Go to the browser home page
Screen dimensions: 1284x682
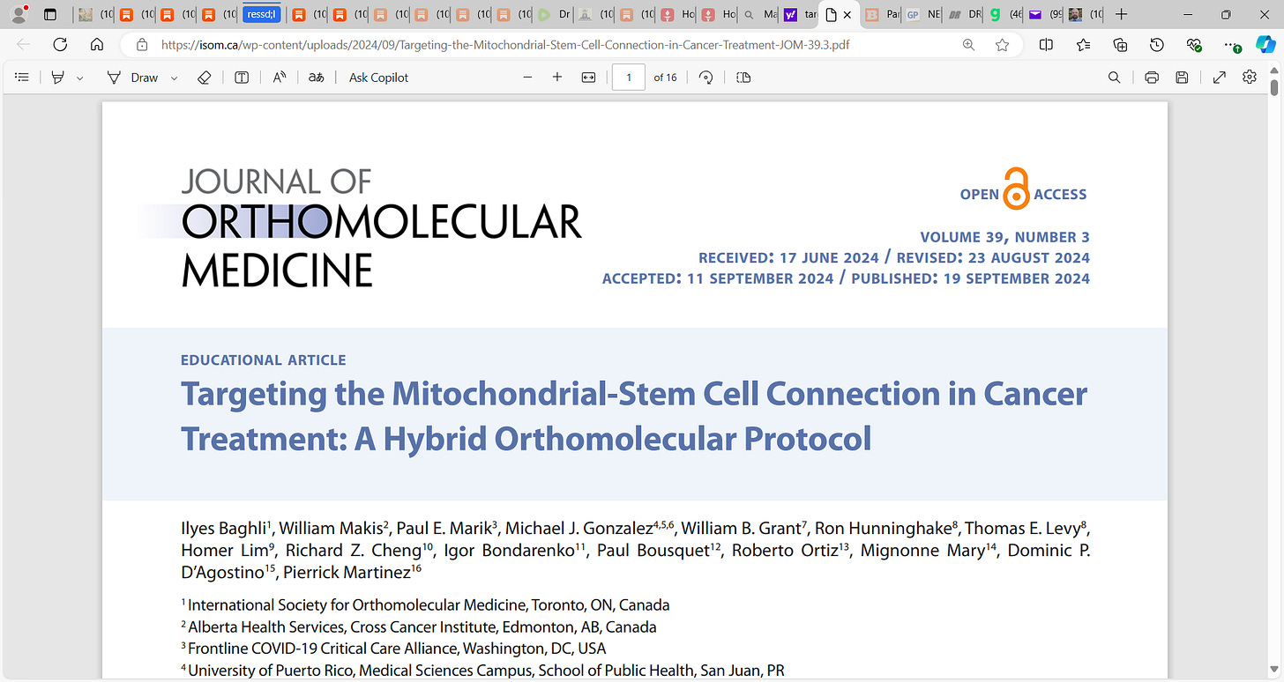tap(97, 45)
